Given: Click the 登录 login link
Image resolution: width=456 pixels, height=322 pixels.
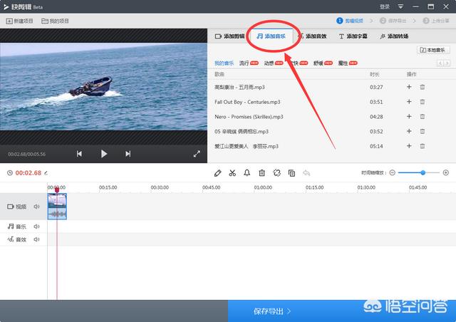Looking at the screenshot, I should pos(385,6).
